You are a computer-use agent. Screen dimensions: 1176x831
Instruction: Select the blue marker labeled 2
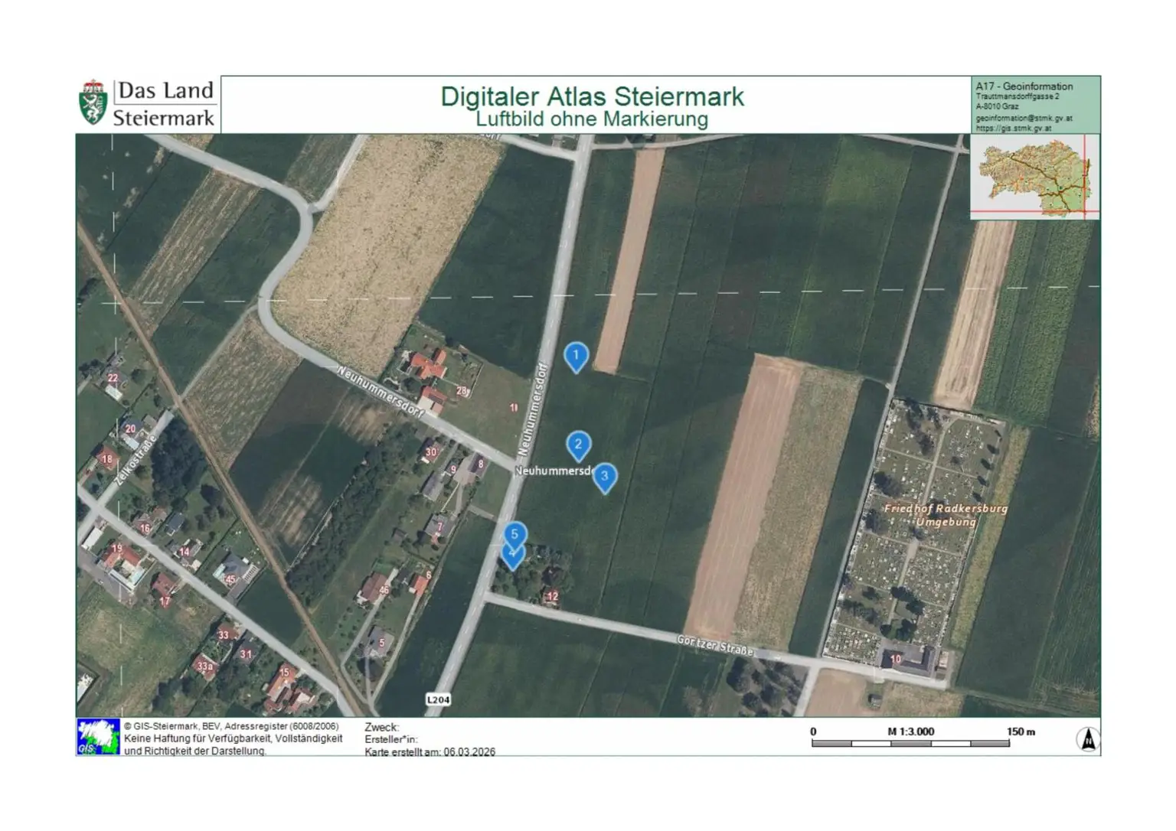pos(578,445)
